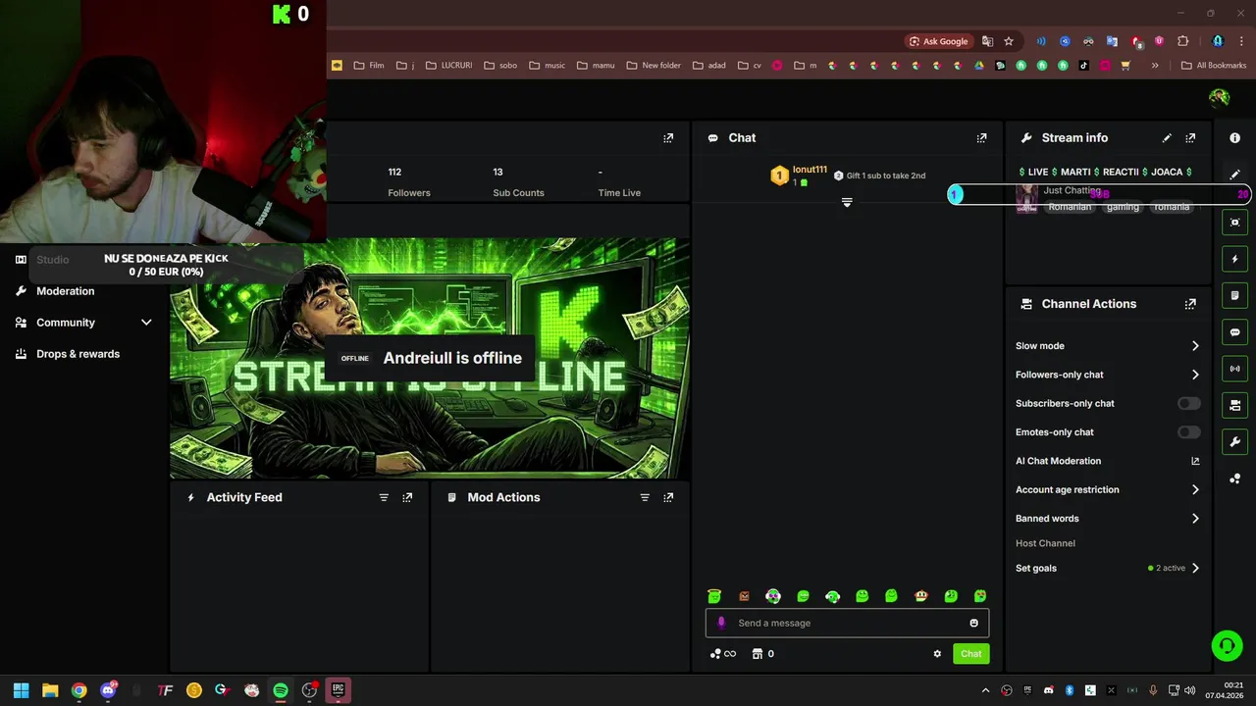Open All Bookmarks folder

[1213, 66]
